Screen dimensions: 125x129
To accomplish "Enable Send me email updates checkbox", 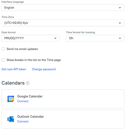I will coord(3,49).
